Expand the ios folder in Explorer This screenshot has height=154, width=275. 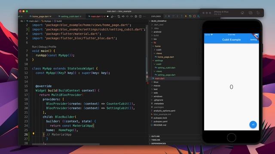click(155, 39)
